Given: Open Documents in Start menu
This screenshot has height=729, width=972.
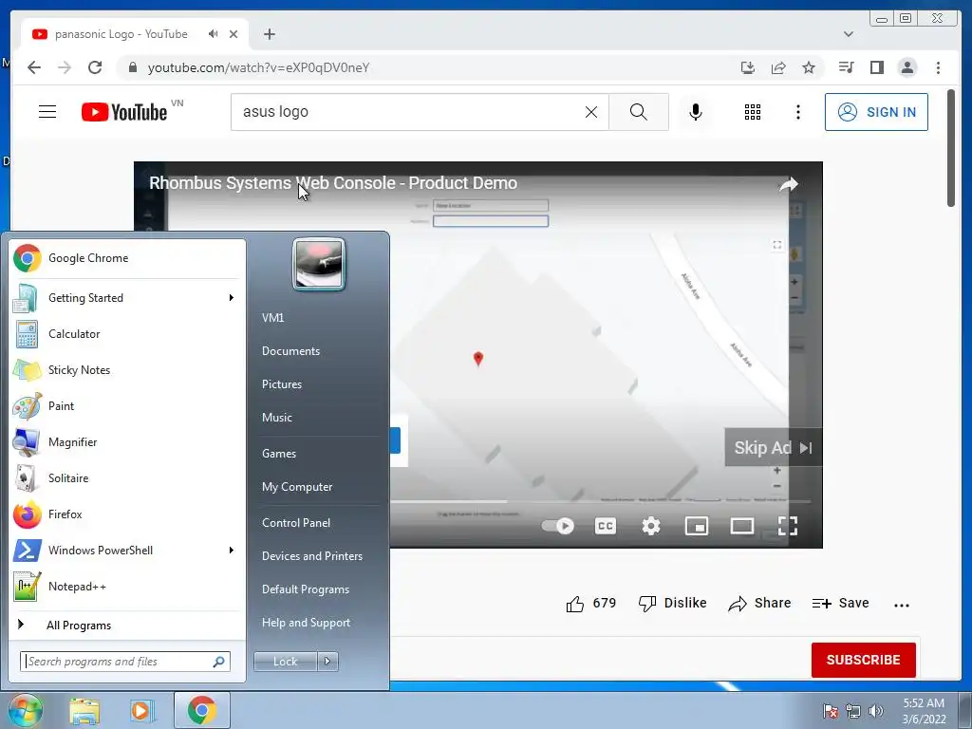Looking at the screenshot, I should 290,351.
